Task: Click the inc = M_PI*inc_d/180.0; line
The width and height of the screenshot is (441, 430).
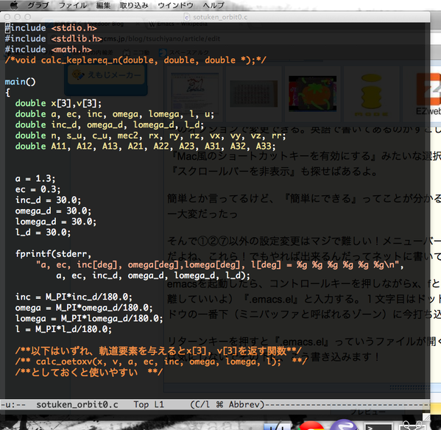Action: tap(74, 297)
